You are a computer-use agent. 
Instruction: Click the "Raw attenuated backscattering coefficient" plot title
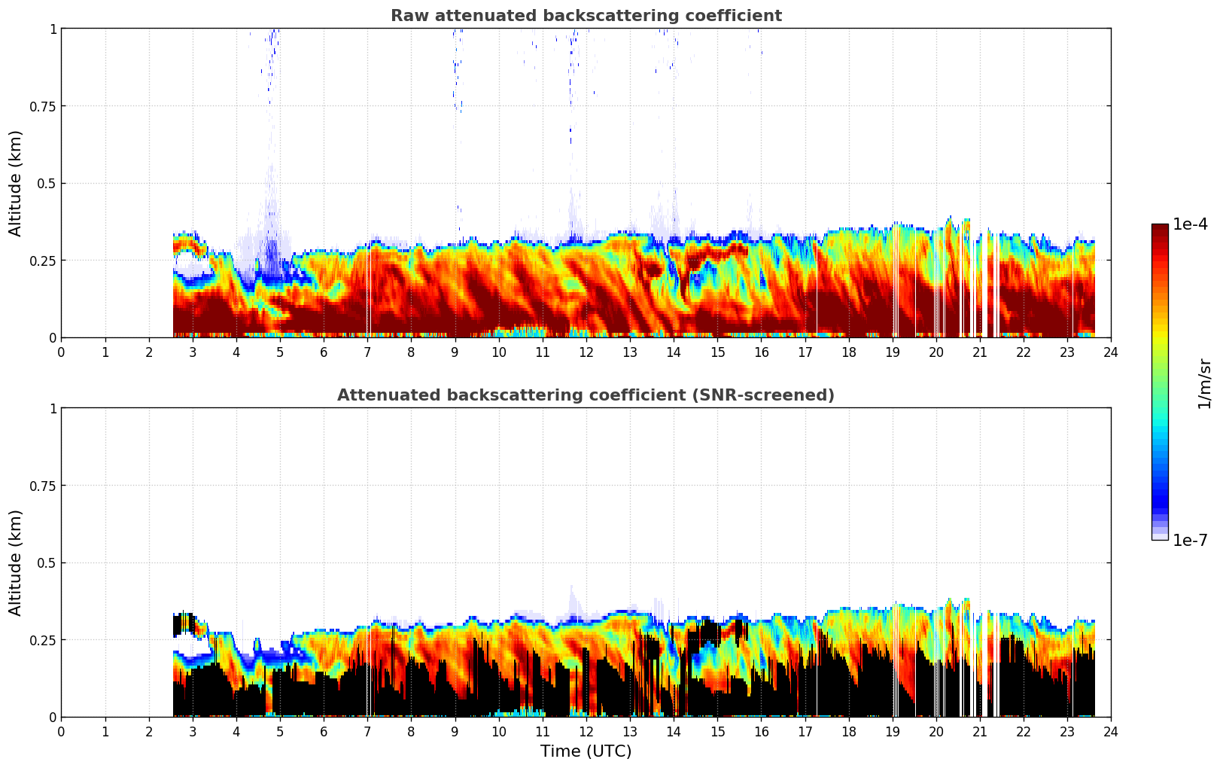pyautogui.click(x=586, y=16)
